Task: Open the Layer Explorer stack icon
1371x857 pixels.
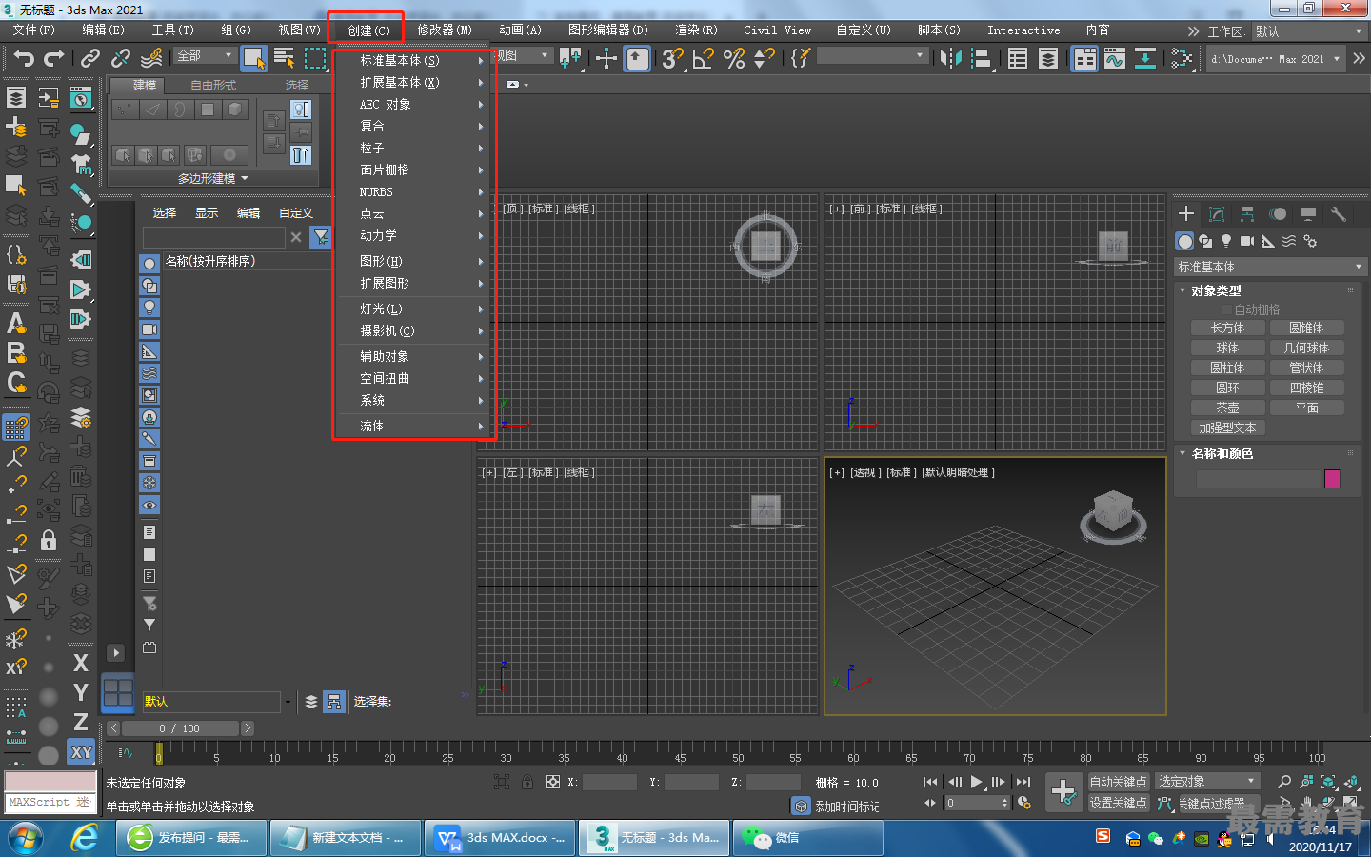Action: coord(1047,58)
